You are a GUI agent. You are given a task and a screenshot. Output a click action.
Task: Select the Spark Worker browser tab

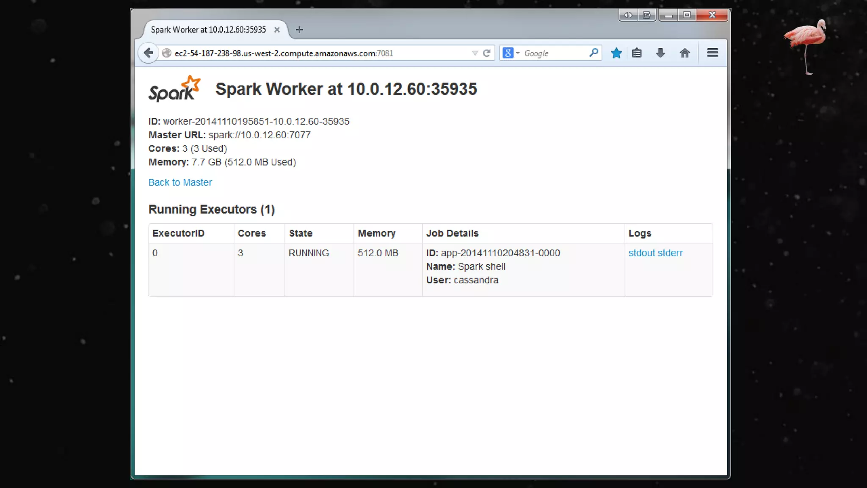[208, 30]
